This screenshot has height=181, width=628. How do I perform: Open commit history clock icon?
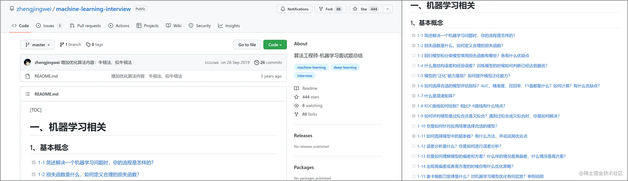[256, 63]
